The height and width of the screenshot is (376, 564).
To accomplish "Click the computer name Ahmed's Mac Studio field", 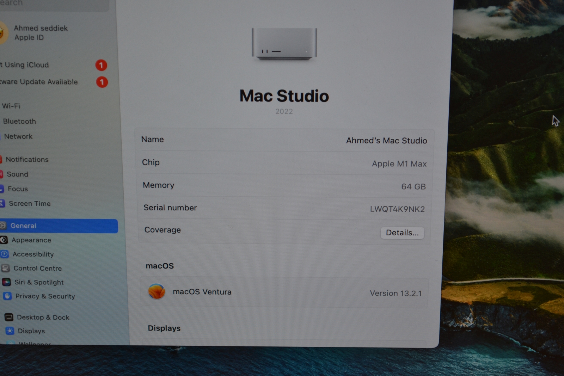I will tap(386, 141).
